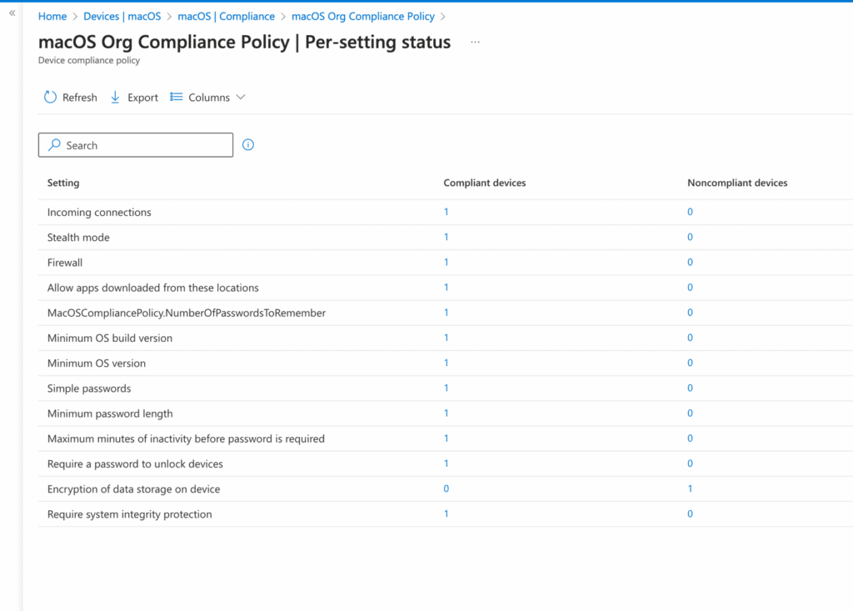Image resolution: width=853 pixels, height=611 pixels.
Task: Click the search magnifier icon
Action: [x=52, y=144]
